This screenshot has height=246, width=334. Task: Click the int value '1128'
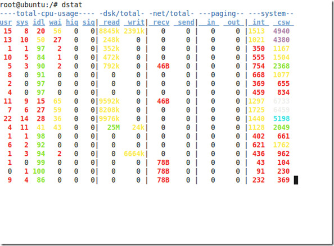(256, 127)
